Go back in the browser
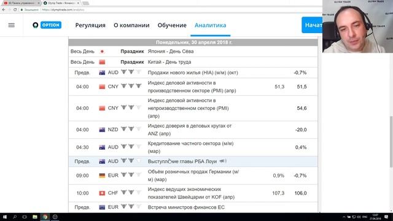The image size is (393, 221). point(4,10)
